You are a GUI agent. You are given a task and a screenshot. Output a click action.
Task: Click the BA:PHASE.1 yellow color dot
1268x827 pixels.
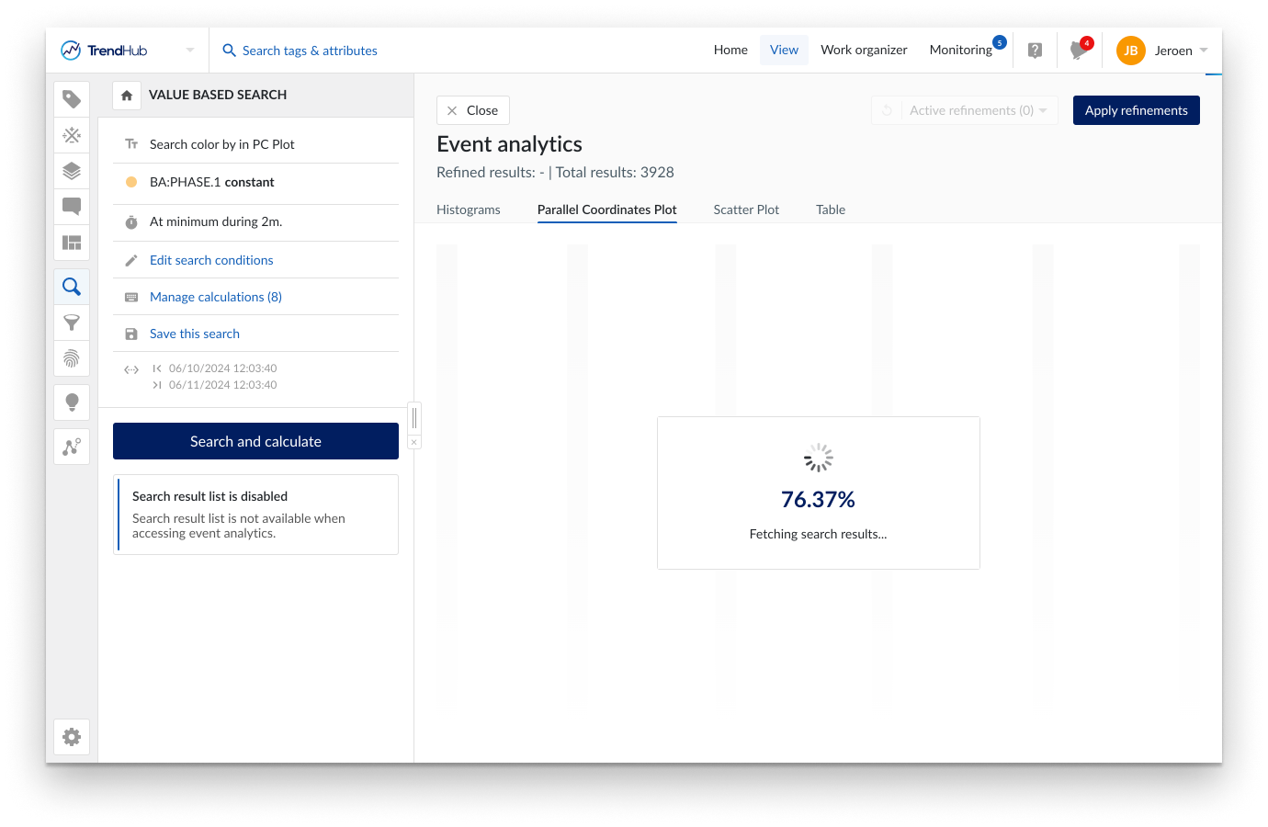point(131,182)
